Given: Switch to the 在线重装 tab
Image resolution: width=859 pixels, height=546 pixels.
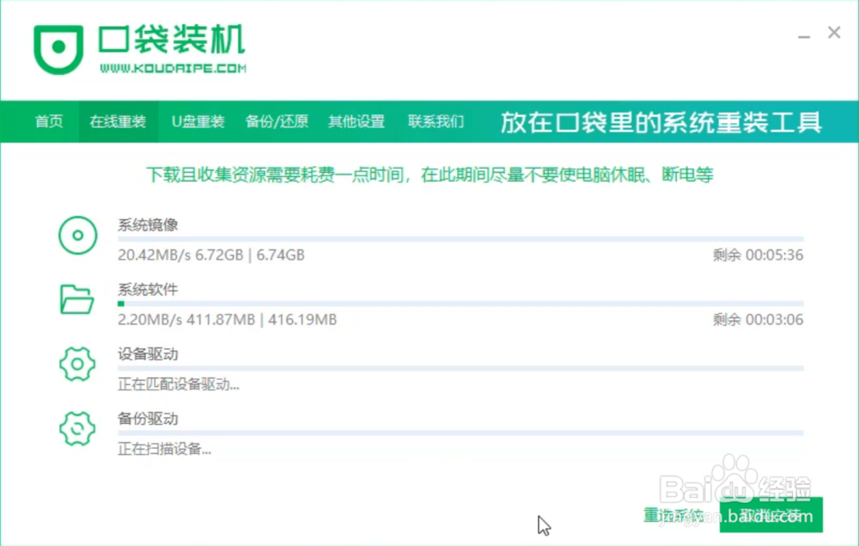Looking at the screenshot, I should (x=118, y=121).
